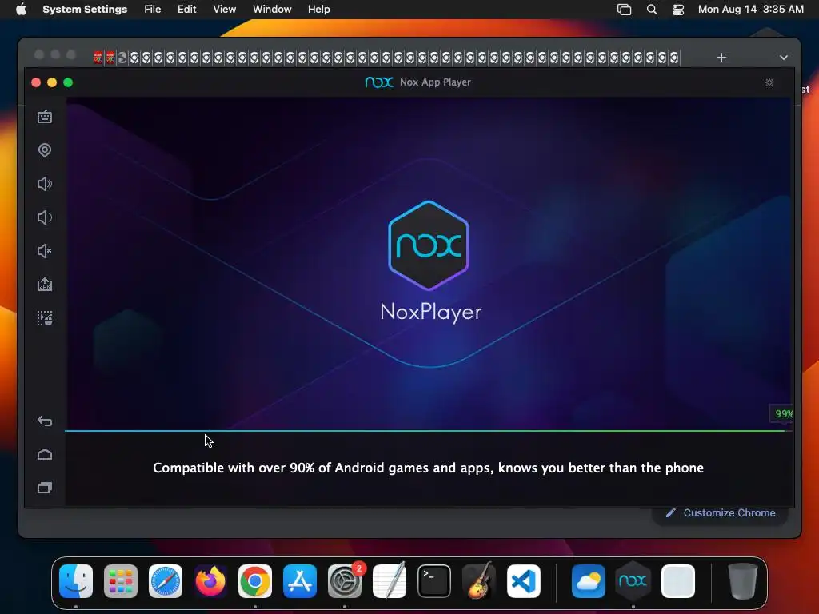Launch Safari from the Dock
Screen dimensions: 819x614
coord(166,580)
